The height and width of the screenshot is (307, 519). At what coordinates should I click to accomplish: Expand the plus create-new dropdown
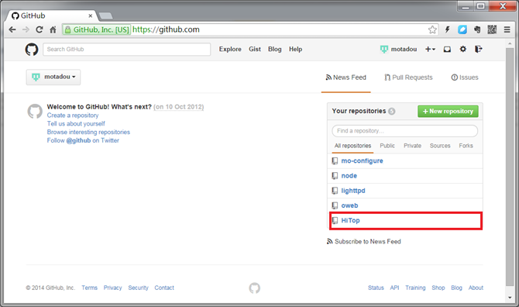tap(430, 50)
